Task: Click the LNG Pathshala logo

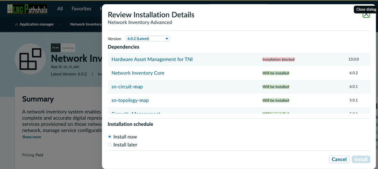Action: [x=27, y=9]
